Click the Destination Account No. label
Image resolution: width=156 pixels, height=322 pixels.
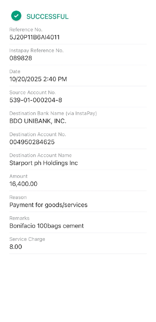(38, 134)
